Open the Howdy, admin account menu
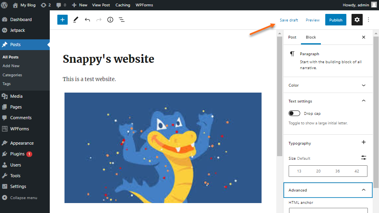 359,5
